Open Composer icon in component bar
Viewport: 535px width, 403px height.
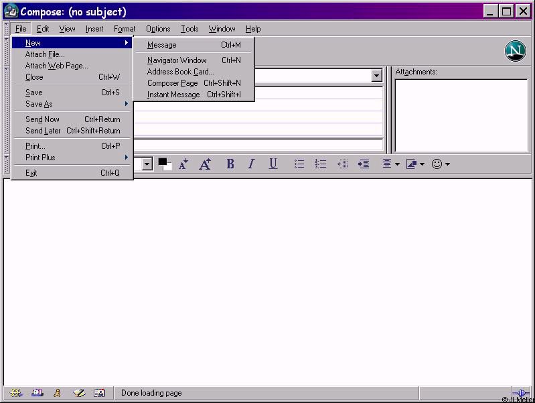(79, 393)
